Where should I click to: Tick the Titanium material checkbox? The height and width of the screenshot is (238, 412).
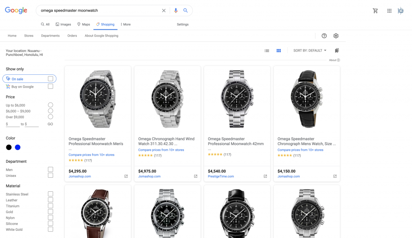50,206
